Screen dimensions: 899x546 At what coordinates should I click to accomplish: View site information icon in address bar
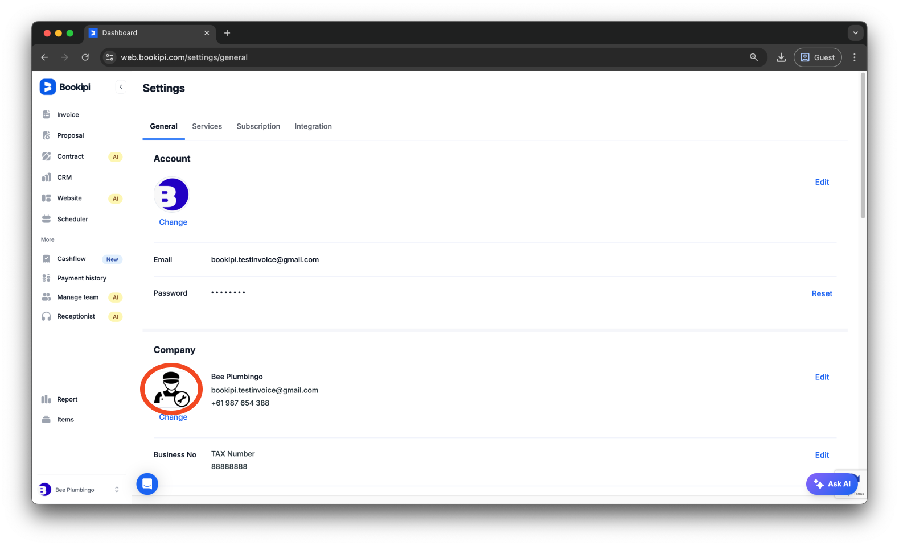(x=110, y=57)
